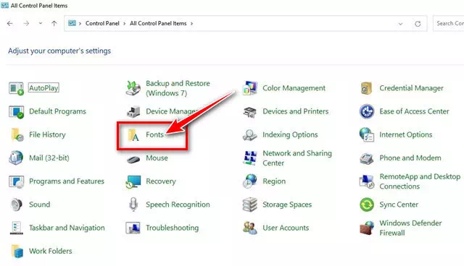Open the Credential Manager text link

[411, 88]
